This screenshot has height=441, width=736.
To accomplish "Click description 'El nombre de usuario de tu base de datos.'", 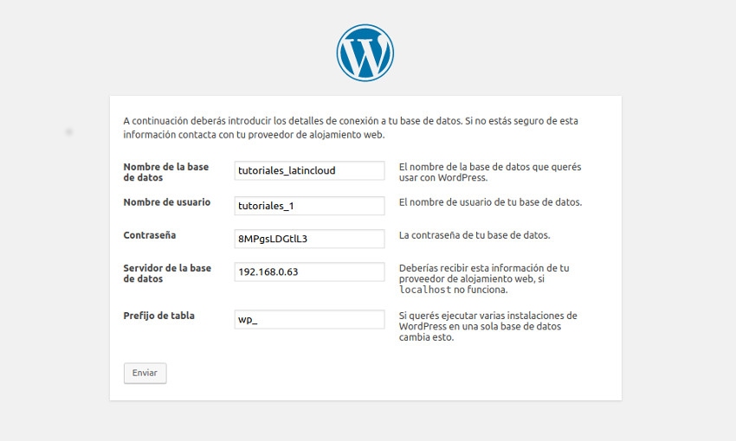I will [x=490, y=202].
